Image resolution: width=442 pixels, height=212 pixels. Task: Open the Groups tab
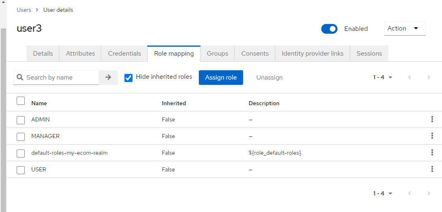218,54
